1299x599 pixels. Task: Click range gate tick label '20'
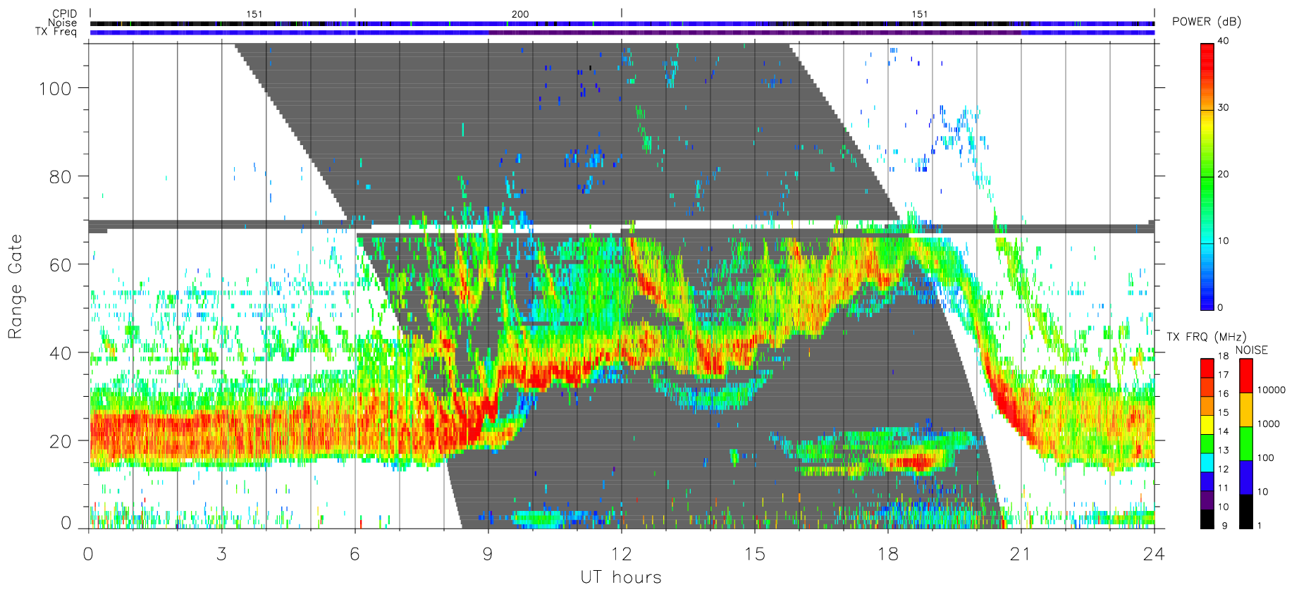point(61,441)
